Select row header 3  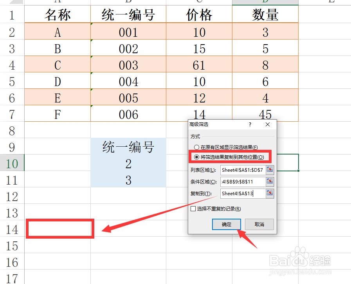(x=12, y=49)
